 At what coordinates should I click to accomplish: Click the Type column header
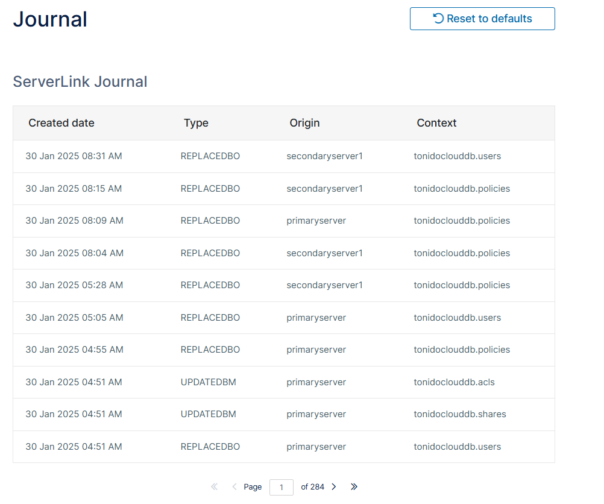196,123
